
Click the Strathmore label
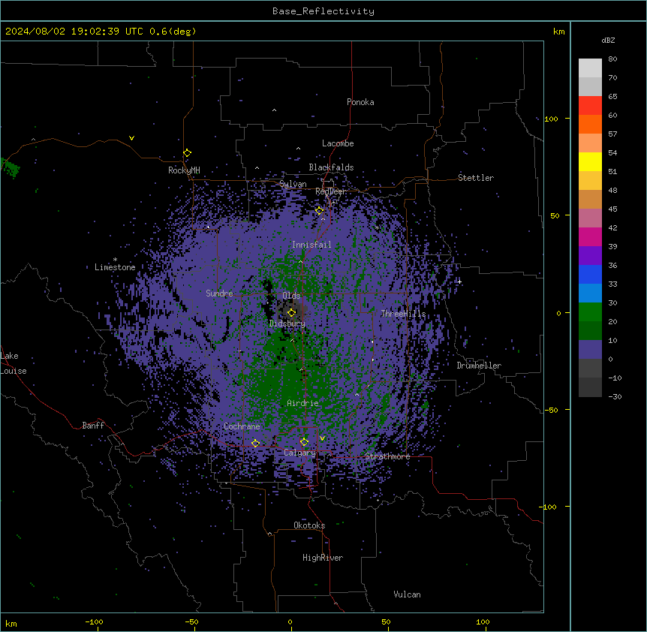click(387, 456)
